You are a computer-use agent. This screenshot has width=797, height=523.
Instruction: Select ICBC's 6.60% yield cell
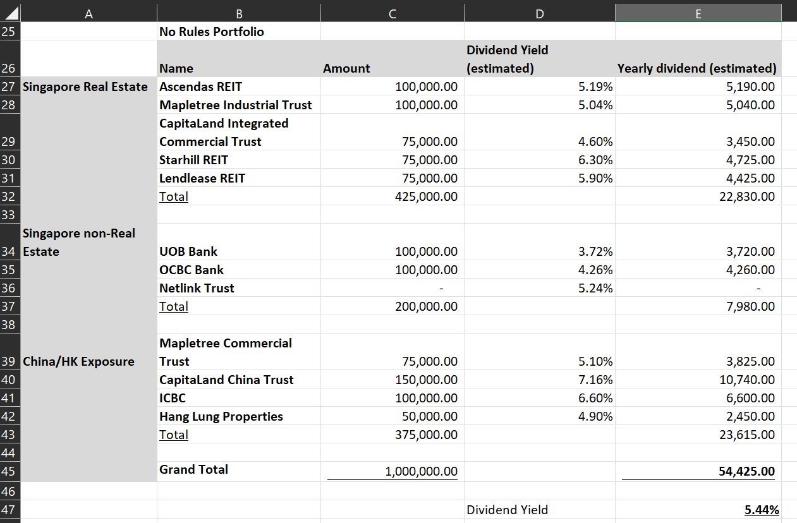point(540,399)
